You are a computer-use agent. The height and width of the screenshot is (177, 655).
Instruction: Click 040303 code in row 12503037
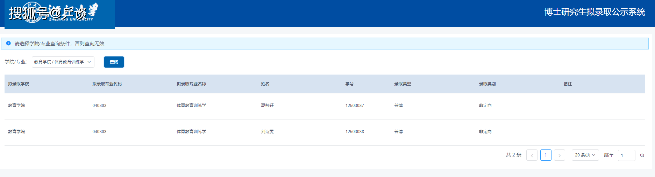tap(99, 106)
